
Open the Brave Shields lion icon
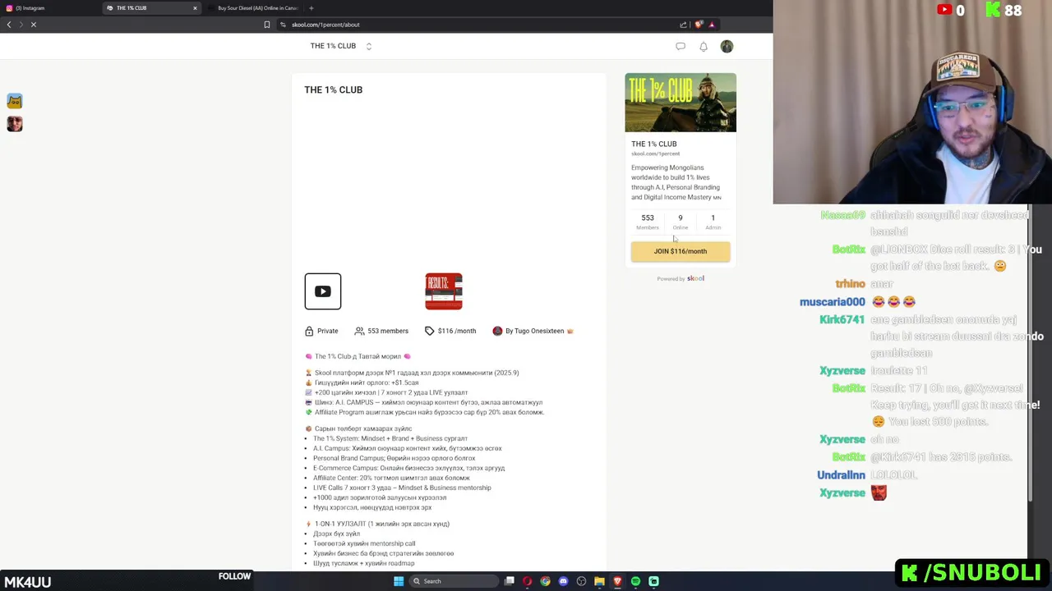699,25
